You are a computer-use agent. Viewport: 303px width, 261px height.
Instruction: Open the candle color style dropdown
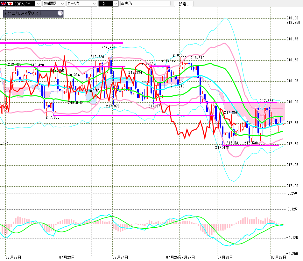coord(116,3)
